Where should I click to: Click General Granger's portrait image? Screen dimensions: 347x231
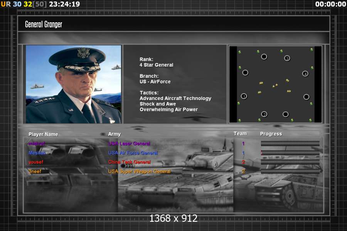[x=74, y=84]
